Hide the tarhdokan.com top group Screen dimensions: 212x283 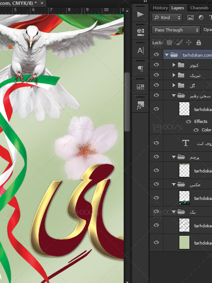click(x=156, y=54)
